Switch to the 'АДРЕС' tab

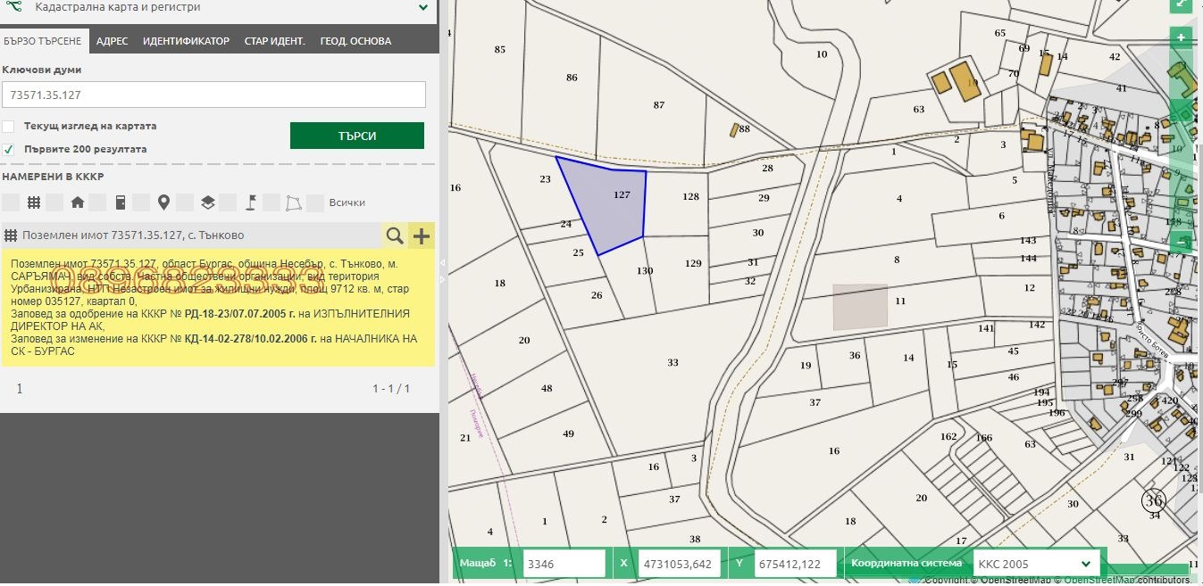(x=113, y=41)
